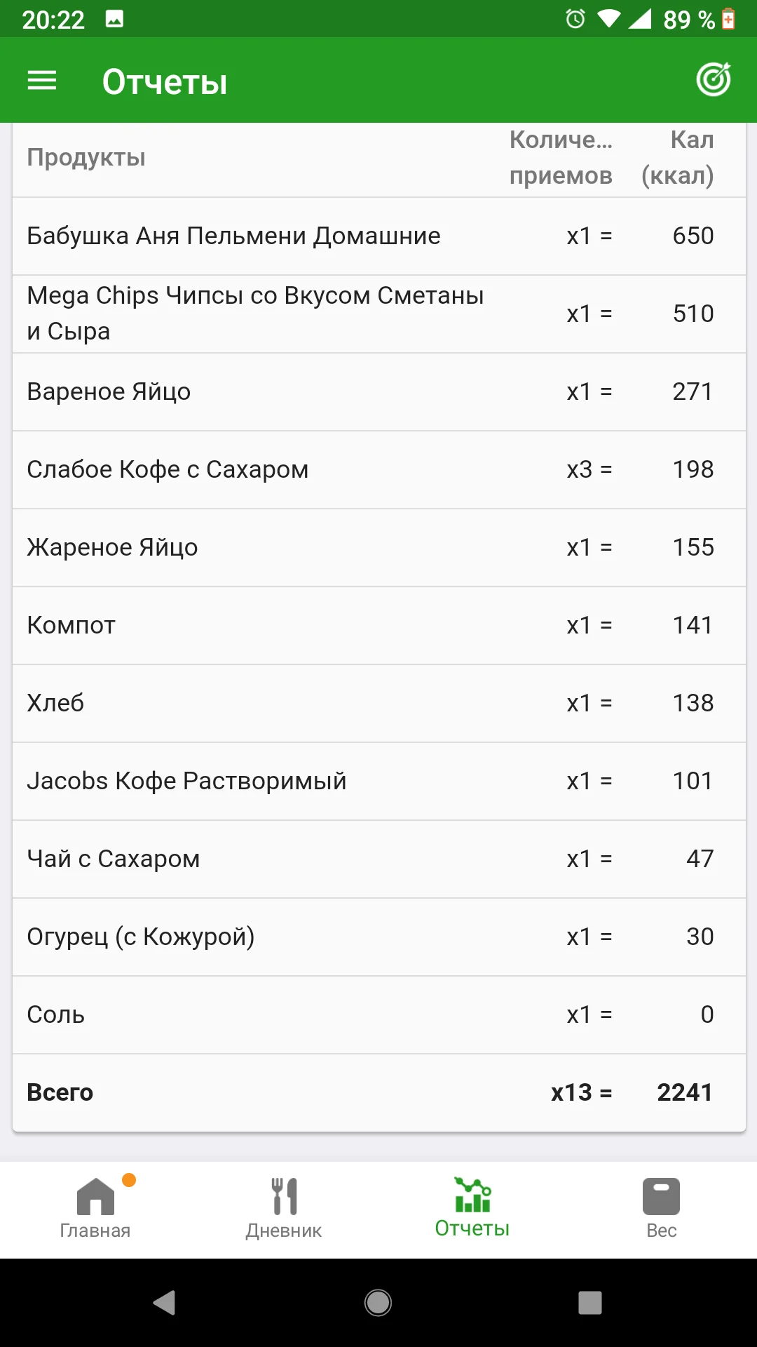
Task: Select the Компот row
Action: (378, 625)
